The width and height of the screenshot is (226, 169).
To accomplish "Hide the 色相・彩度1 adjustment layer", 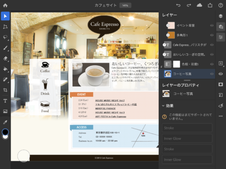I will tap(212, 64).
